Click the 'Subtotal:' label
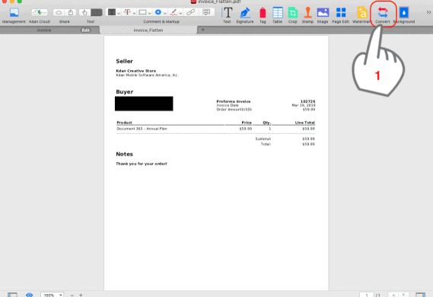 [x=263, y=139]
